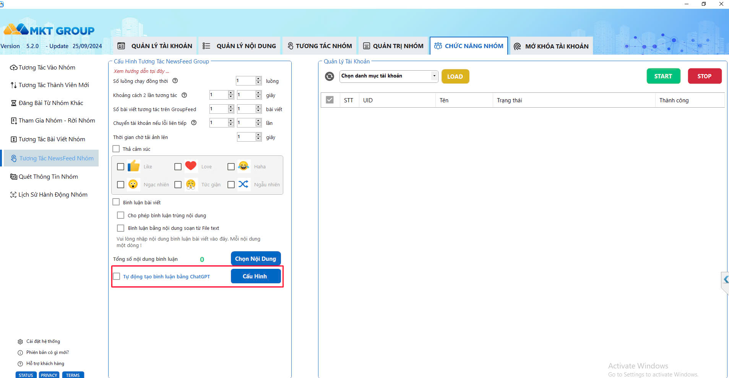The height and width of the screenshot is (378, 729).
Task: Open Lịch Sử Hành Động Nhóm item
Action: point(49,195)
